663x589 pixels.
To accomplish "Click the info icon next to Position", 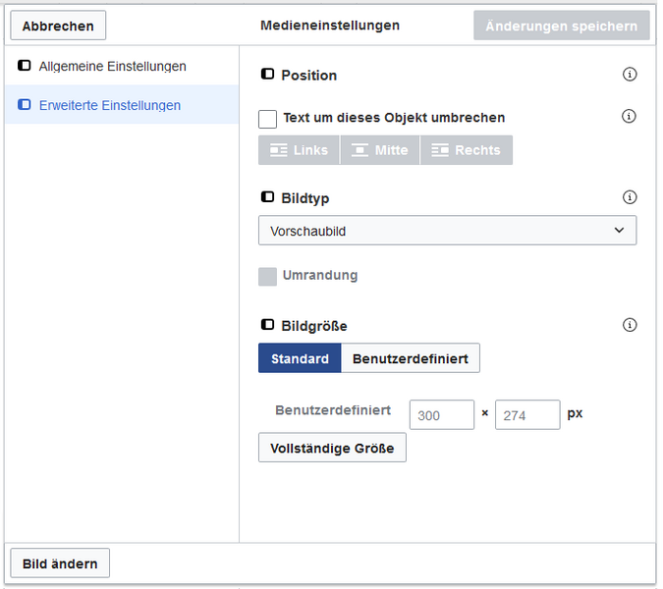I will click(630, 75).
